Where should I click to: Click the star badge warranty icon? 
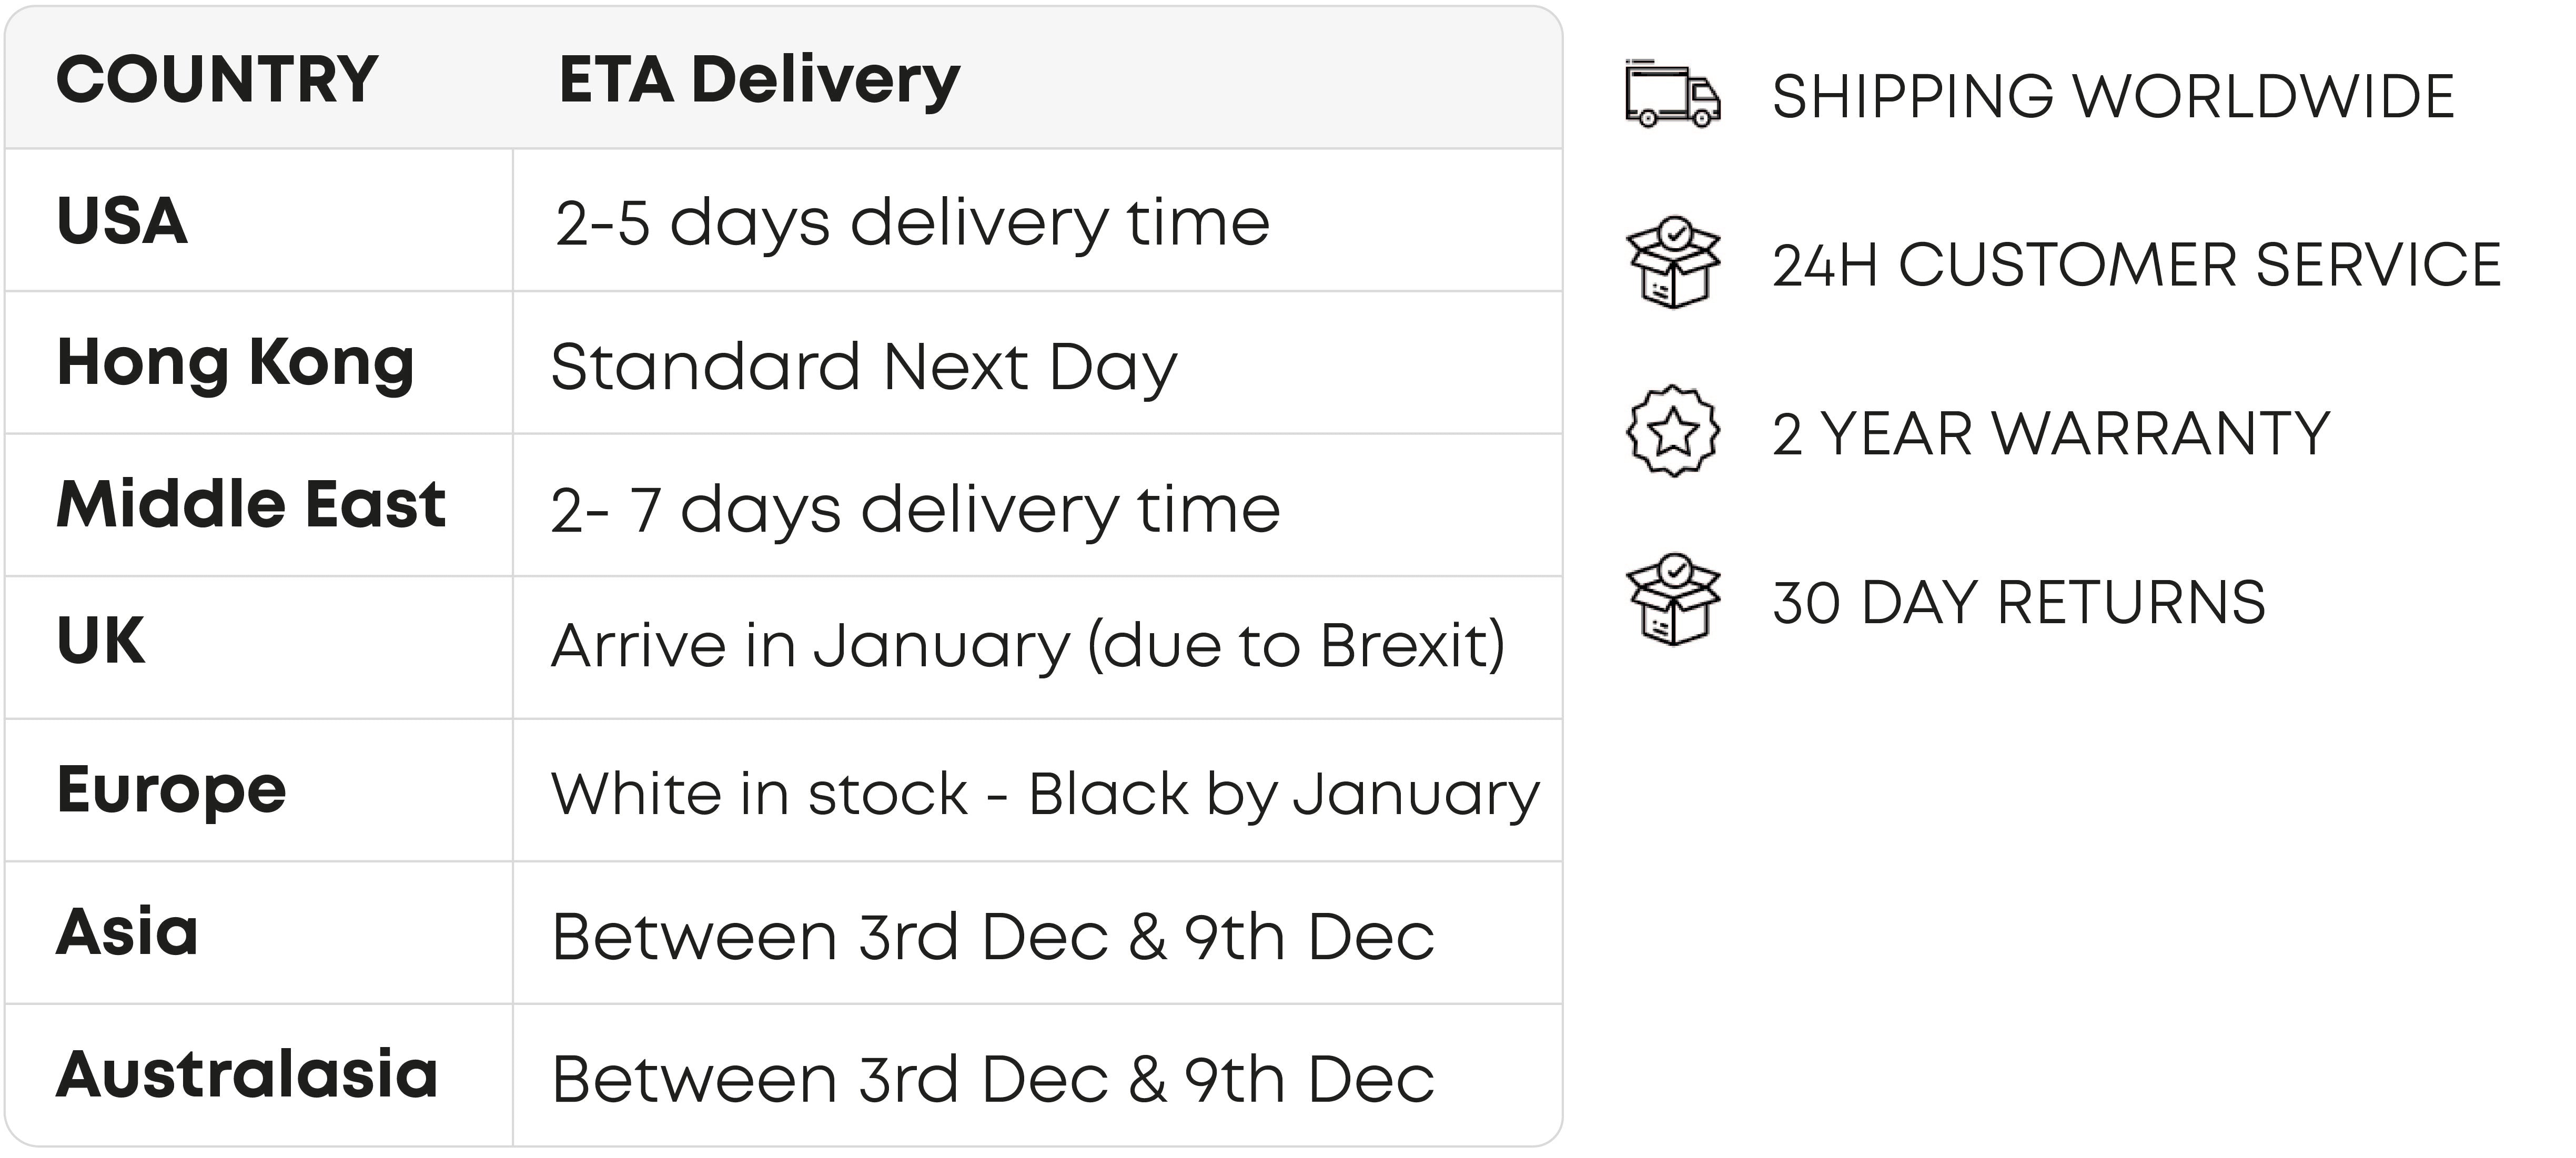point(1672,432)
